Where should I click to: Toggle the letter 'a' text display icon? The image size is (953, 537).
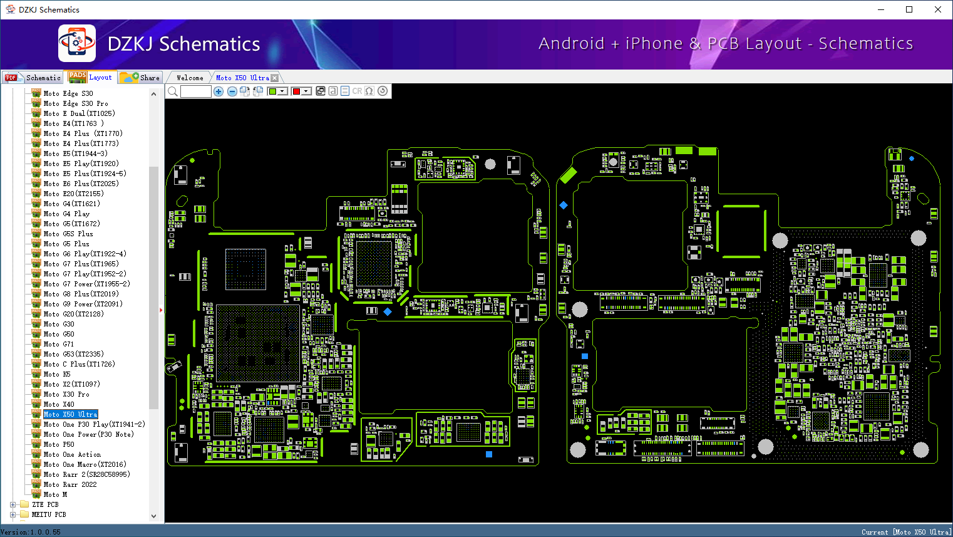[333, 91]
